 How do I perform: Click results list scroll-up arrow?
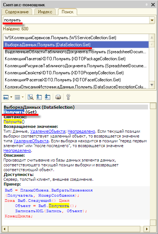tap(152, 37)
